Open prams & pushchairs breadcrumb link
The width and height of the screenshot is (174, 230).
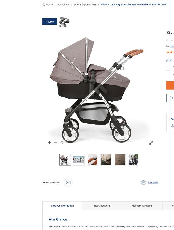(x=85, y=4)
